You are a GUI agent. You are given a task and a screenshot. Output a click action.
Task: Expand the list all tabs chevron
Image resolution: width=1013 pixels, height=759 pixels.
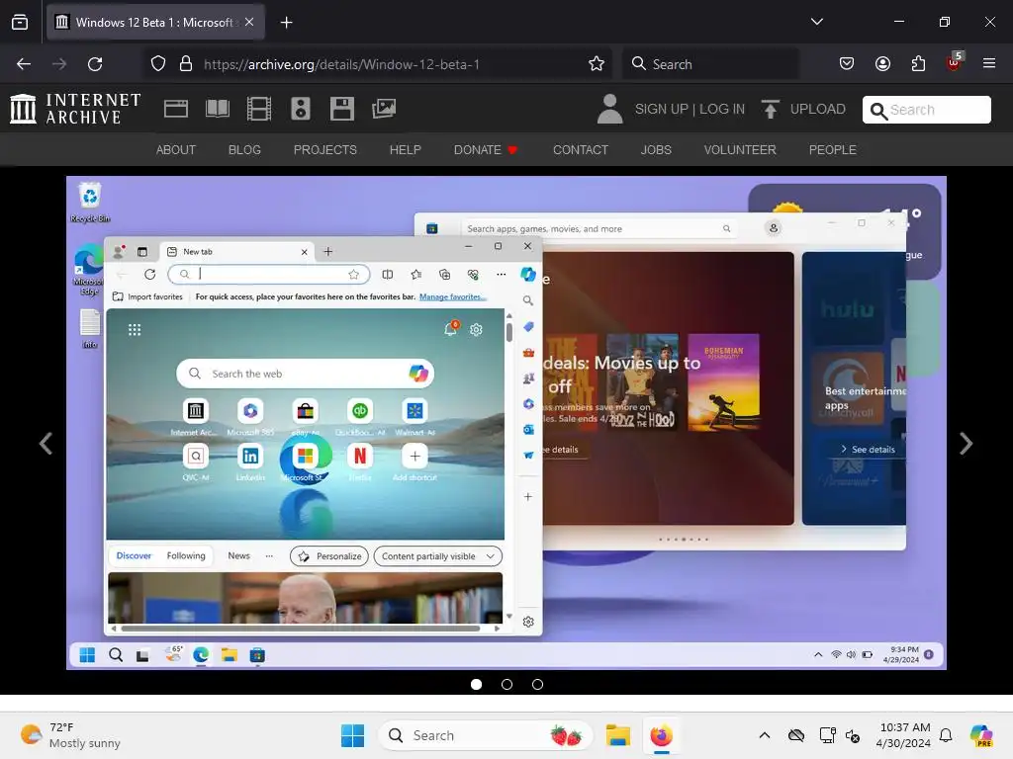coord(816,22)
